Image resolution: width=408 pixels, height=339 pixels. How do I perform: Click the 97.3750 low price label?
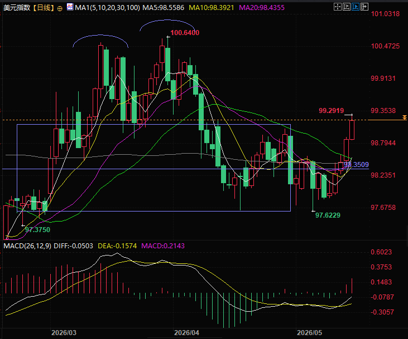click(x=37, y=230)
